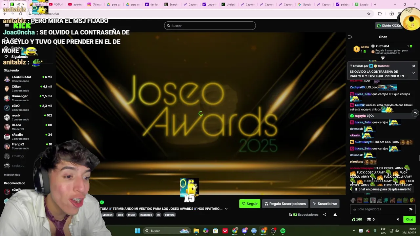420x236 pixels.
Task: Expand the pinned message chevron
Action: pos(413,73)
